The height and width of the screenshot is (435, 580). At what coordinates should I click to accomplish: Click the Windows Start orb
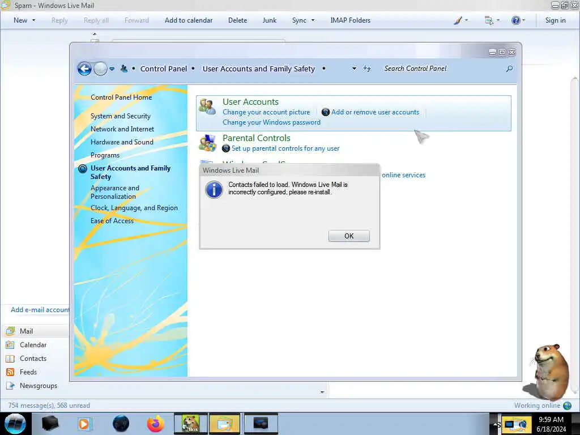15,424
